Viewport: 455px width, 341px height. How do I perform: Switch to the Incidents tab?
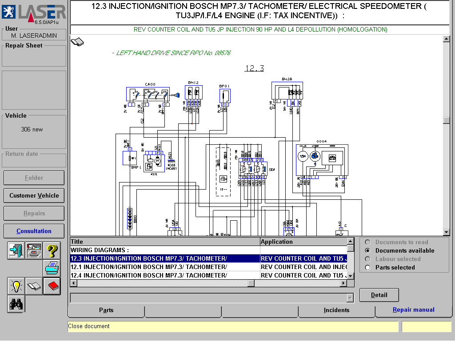click(337, 310)
